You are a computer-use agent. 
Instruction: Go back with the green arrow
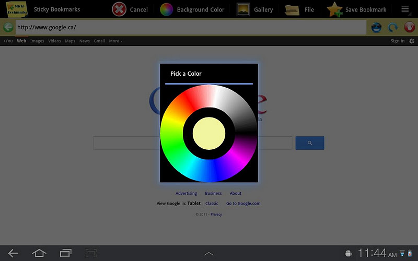pos(8,27)
